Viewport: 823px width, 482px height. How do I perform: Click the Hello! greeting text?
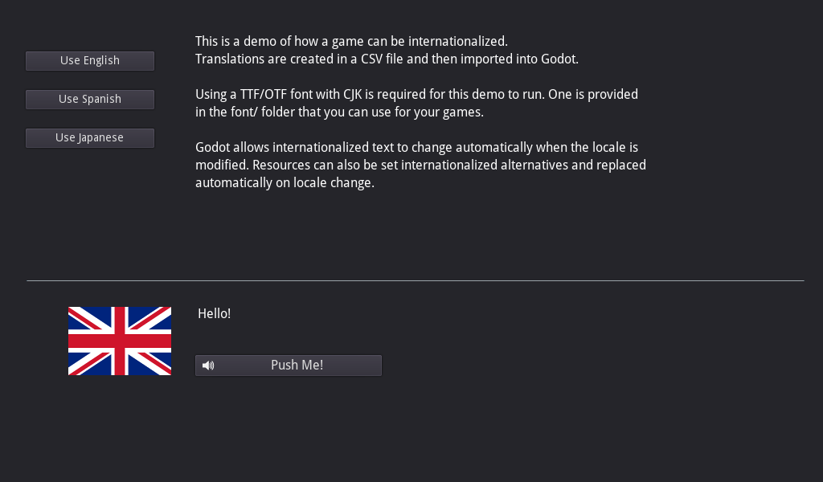214,313
